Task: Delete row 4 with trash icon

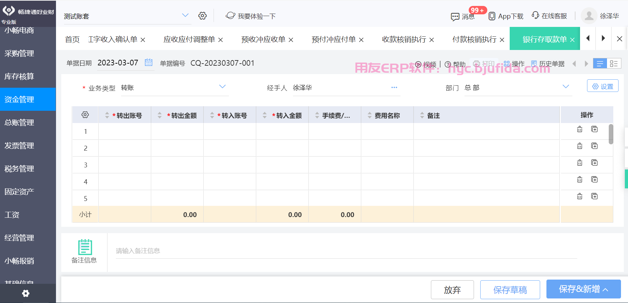Action: 580,180
